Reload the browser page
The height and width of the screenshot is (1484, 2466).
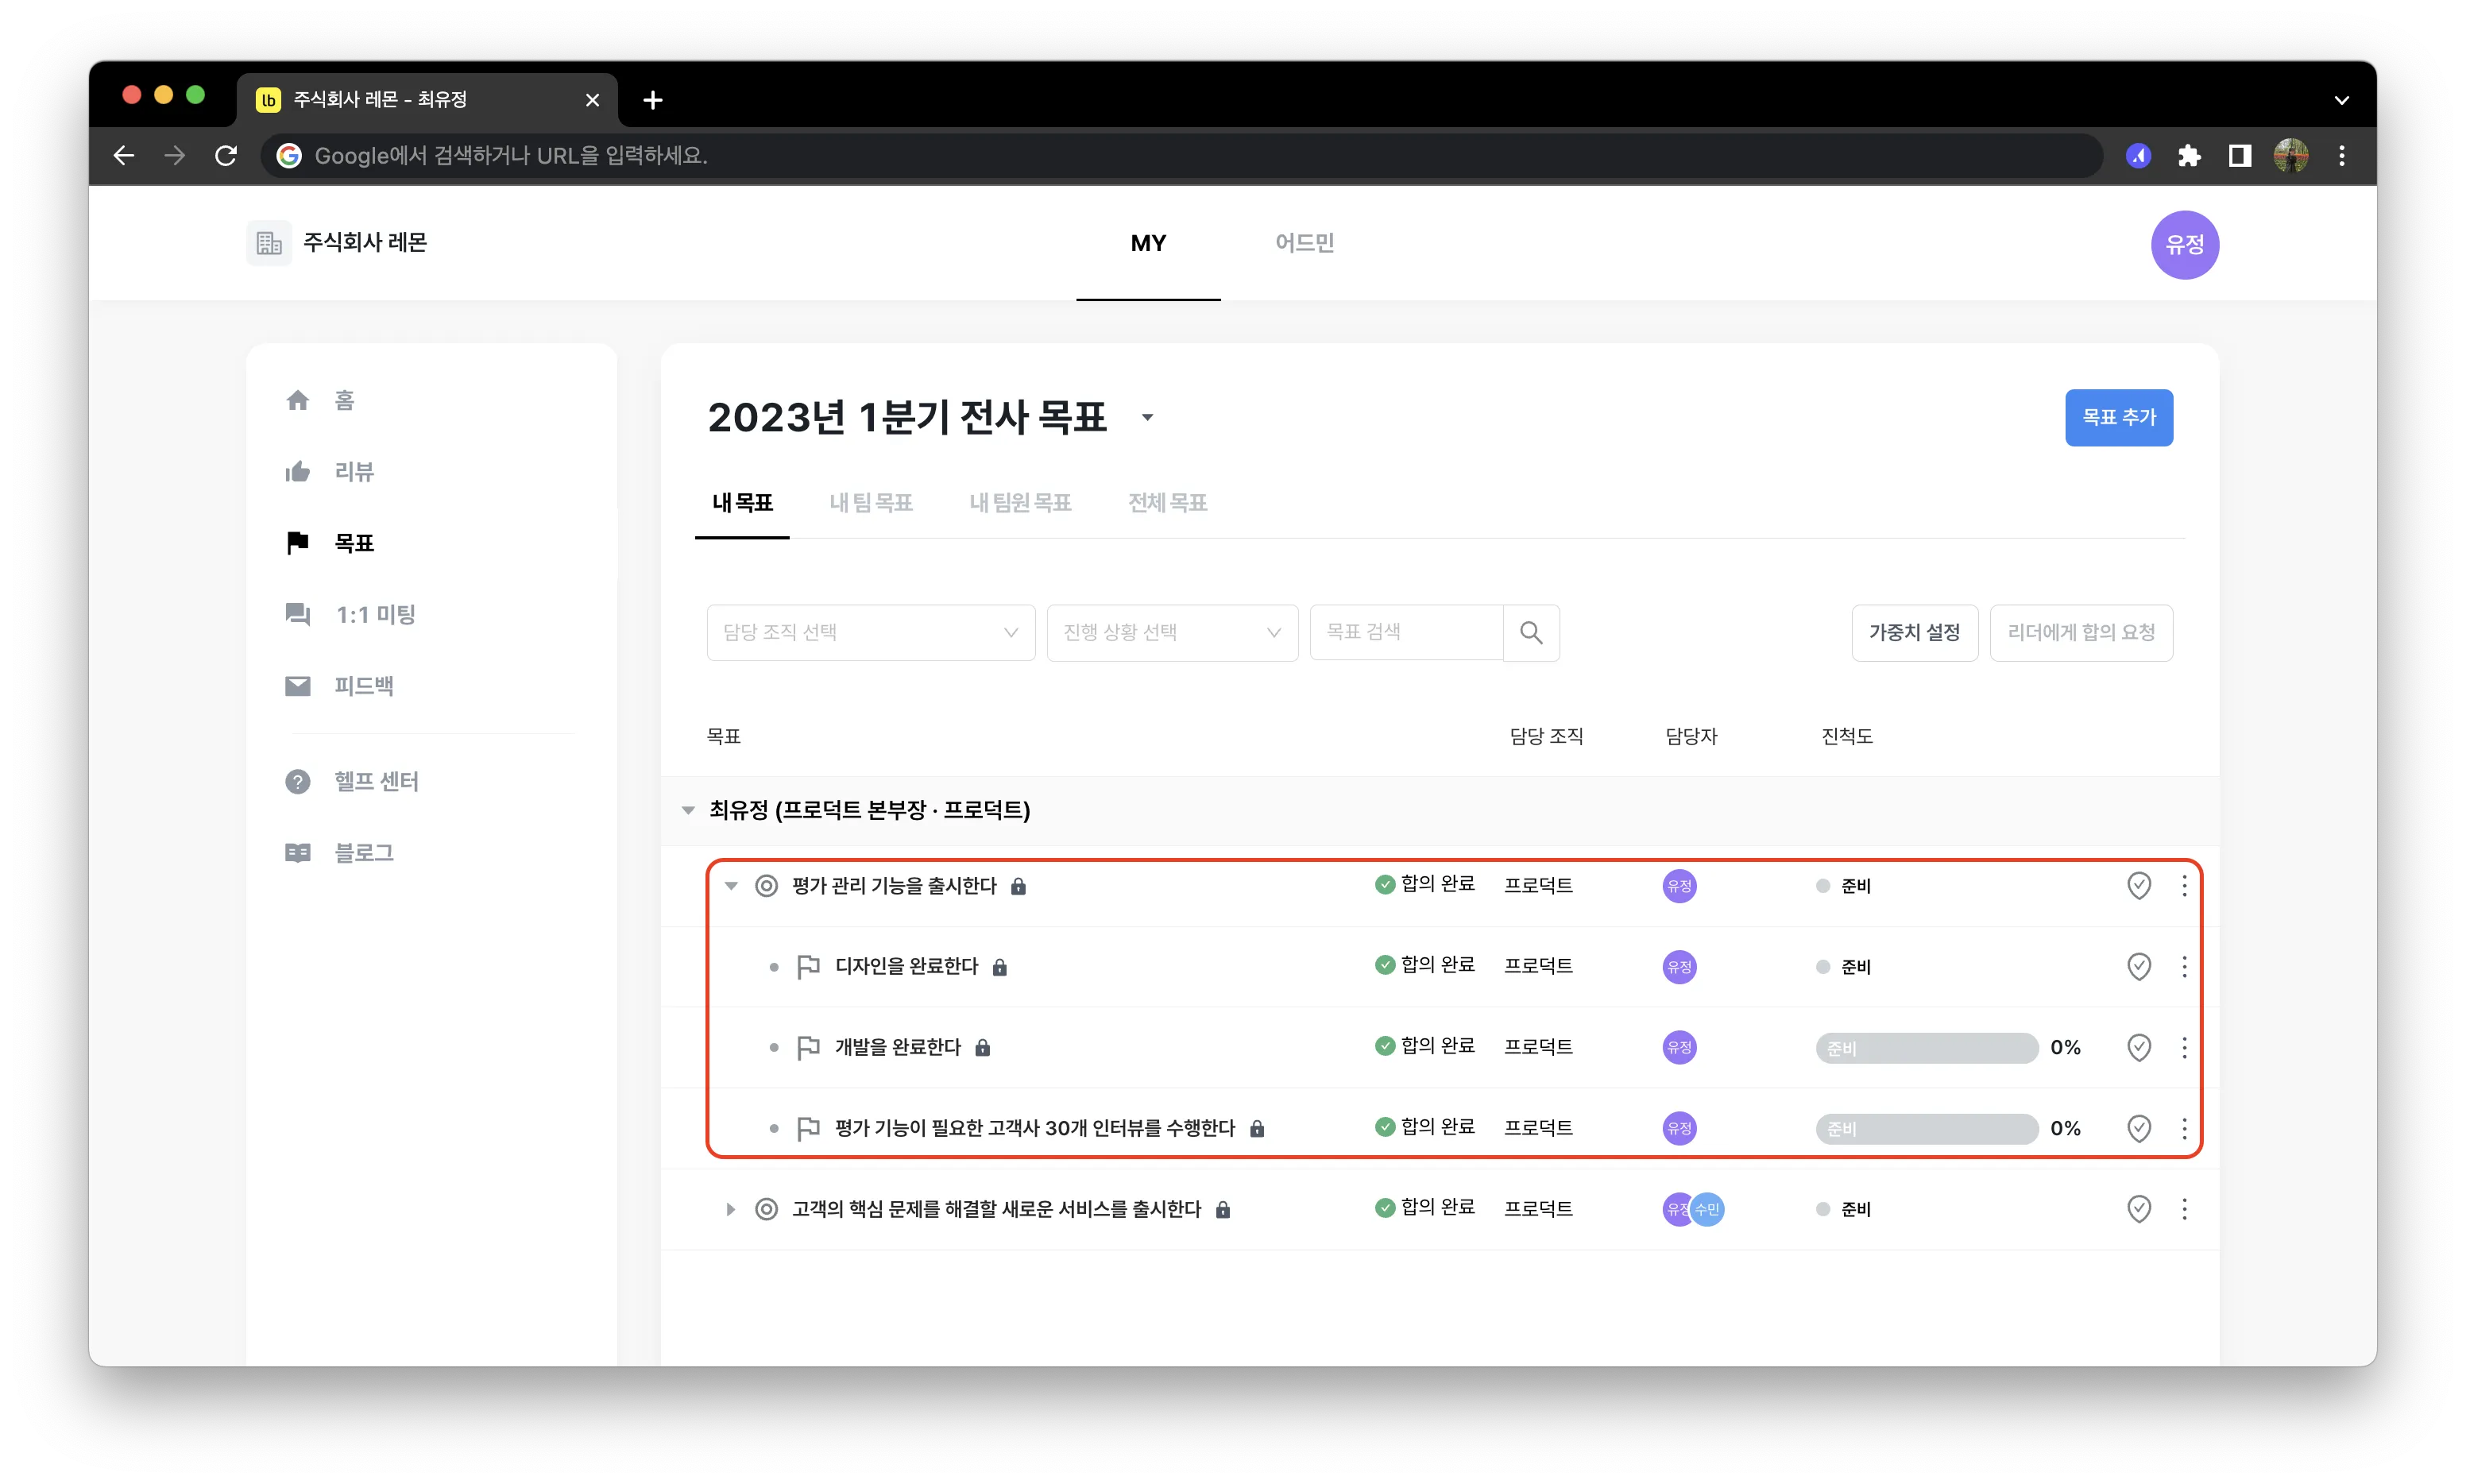click(226, 155)
